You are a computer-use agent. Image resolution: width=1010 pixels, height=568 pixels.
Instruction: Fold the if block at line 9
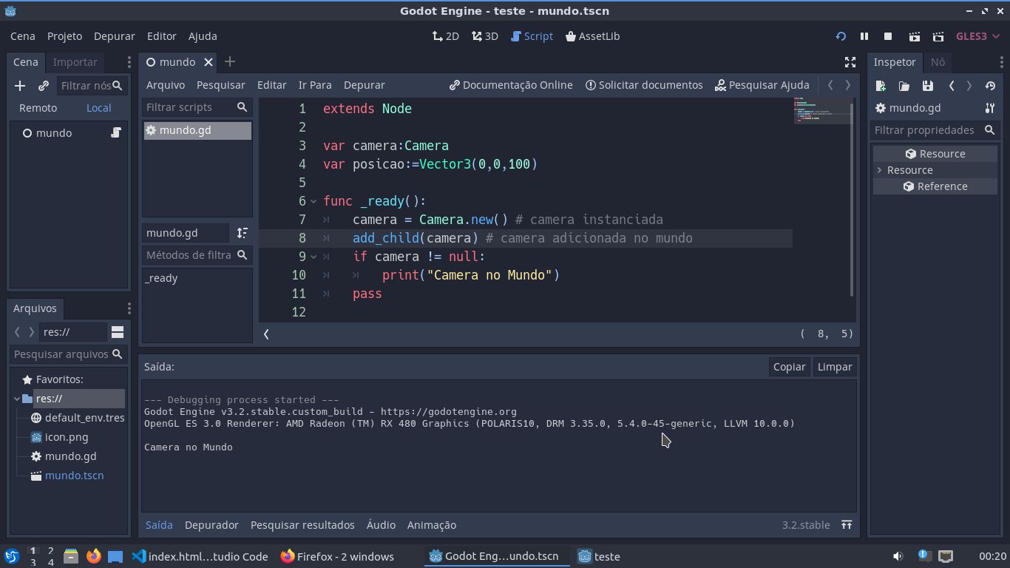[313, 257]
